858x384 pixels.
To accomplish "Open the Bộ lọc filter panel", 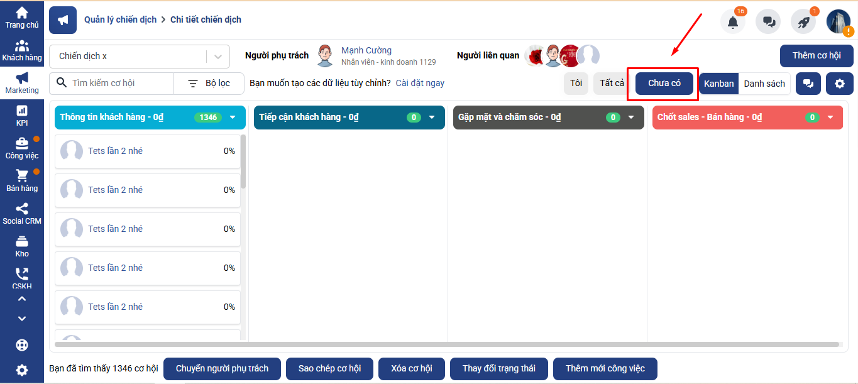I will click(209, 83).
